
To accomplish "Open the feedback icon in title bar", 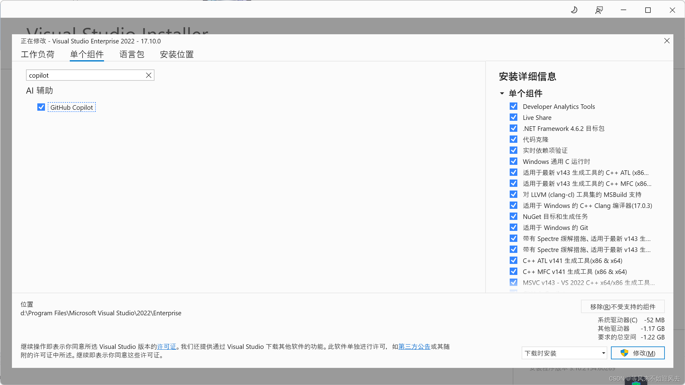I will pyautogui.click(x=599, y=10).
